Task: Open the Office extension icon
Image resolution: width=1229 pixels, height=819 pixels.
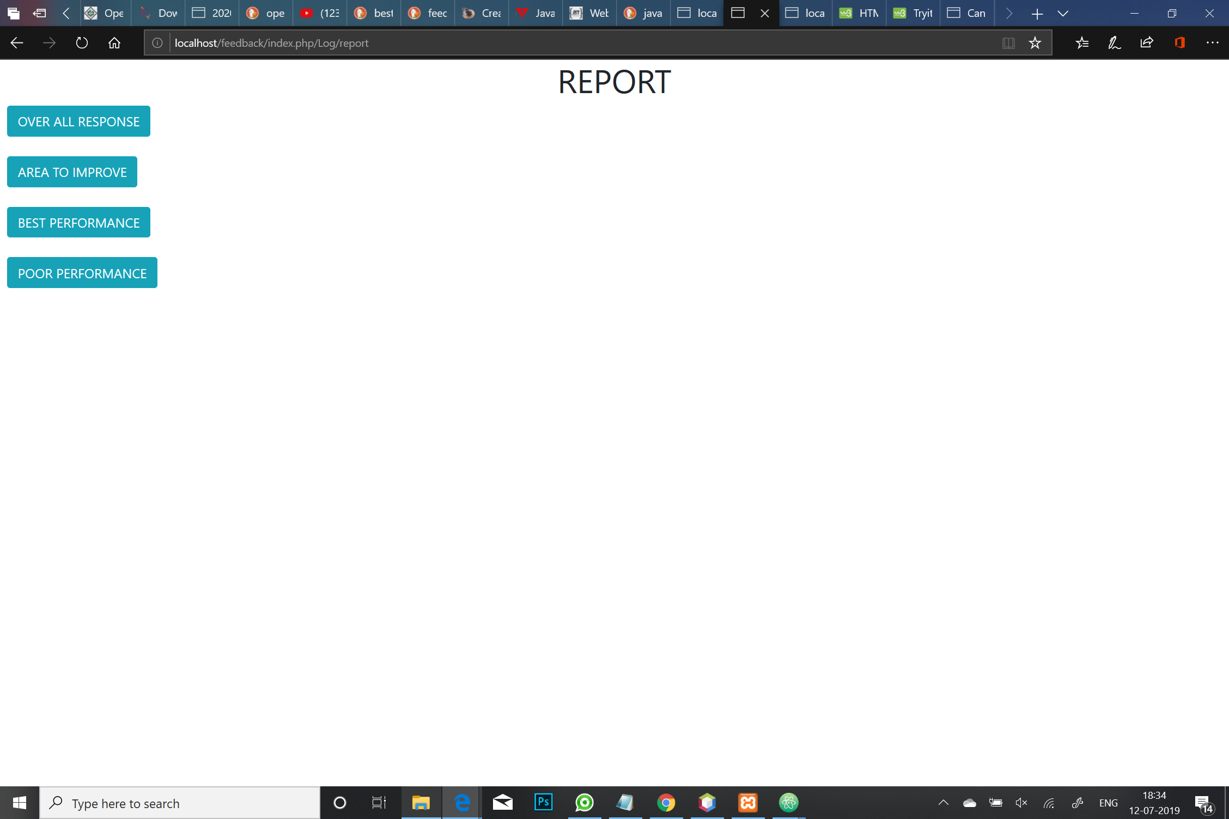Action: coord(1180,42)
